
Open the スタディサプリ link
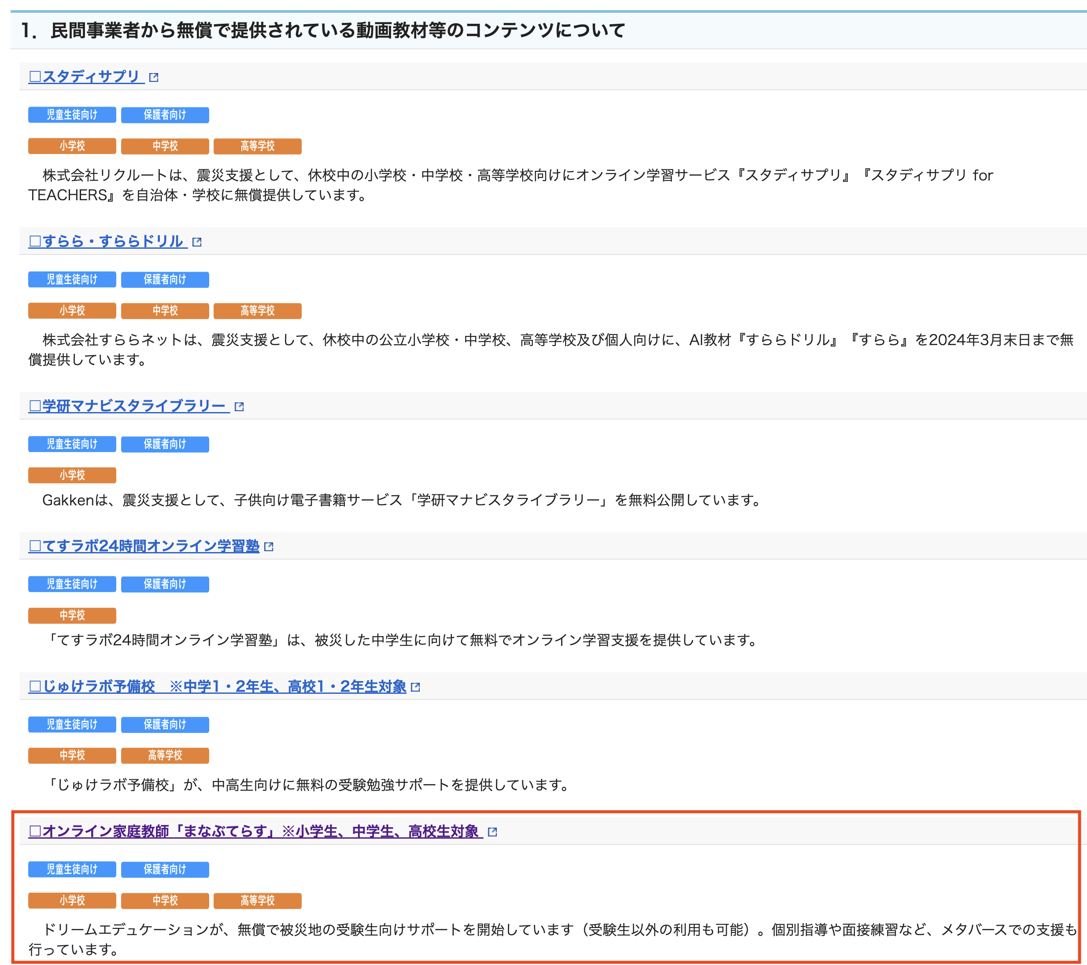[86, 77]
